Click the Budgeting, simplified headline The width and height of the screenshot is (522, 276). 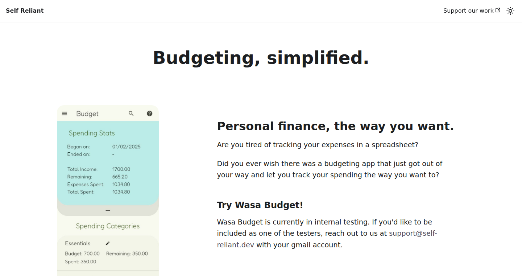(261, 58)
